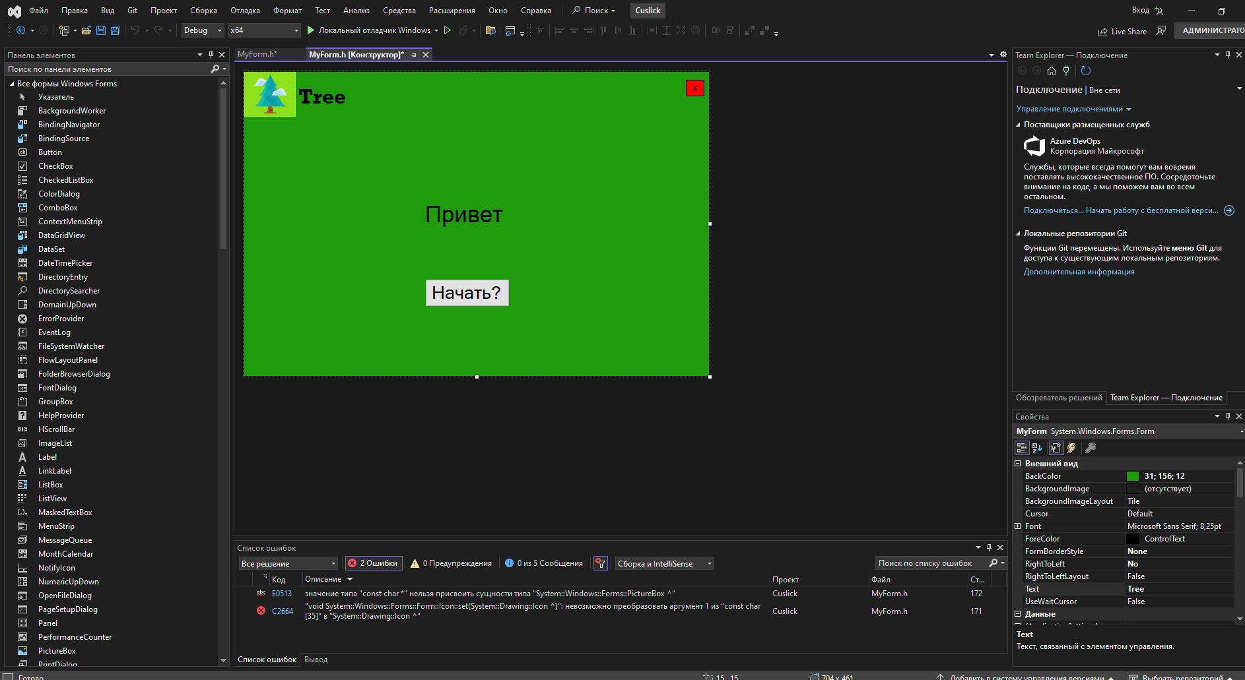This screenshot has height=680, width=1245.
Task: Click the Categorized view icon in Properties
Action: click(x=1022, y=448)
